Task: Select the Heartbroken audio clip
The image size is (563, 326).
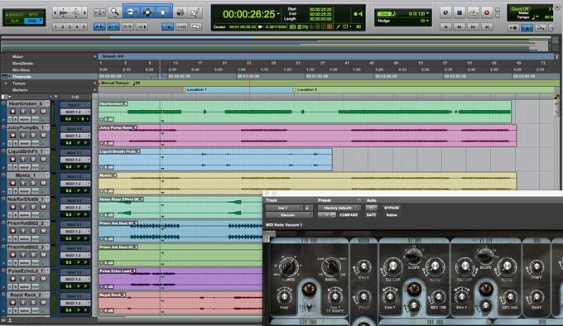Action: 305,112
